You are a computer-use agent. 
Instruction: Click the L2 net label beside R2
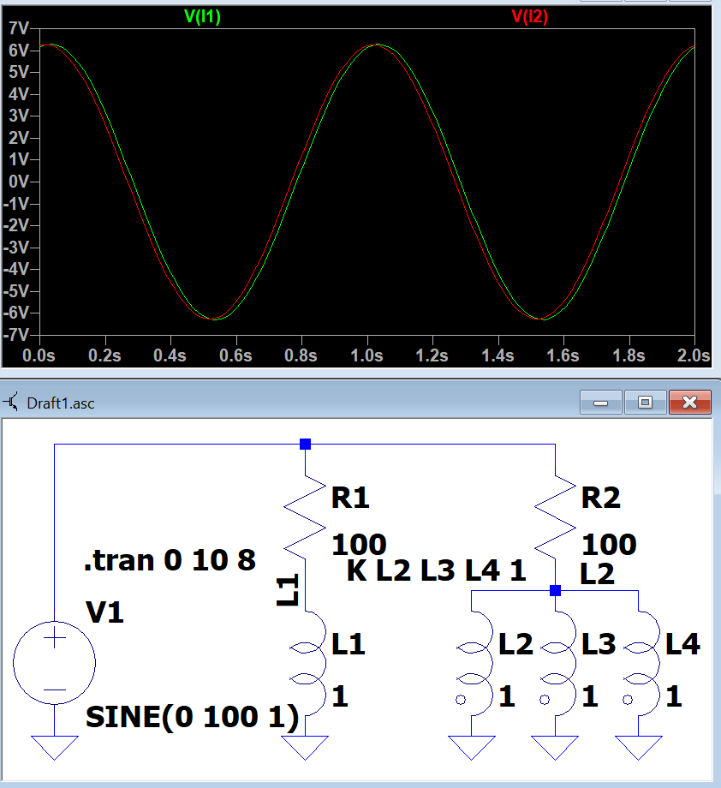pos(597,574)
